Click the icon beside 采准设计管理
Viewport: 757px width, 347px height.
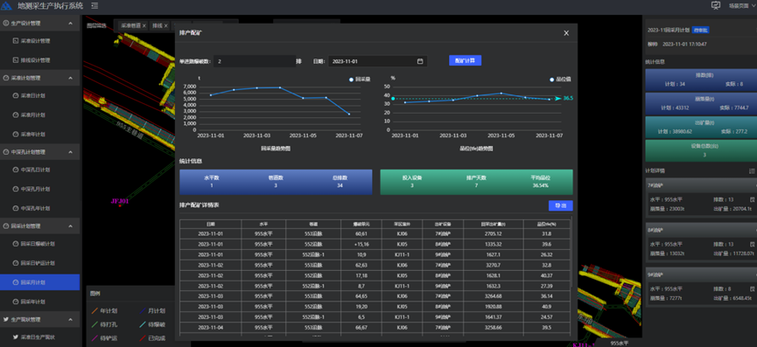tap(16, 41)
